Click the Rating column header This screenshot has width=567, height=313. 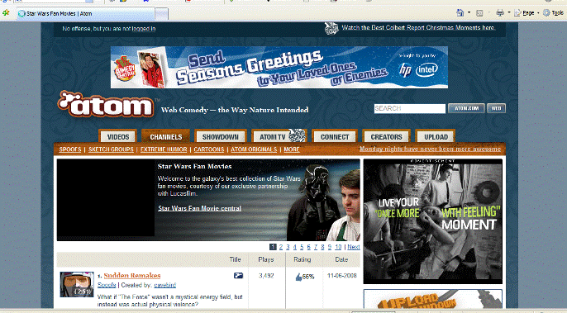click(303, 259)
